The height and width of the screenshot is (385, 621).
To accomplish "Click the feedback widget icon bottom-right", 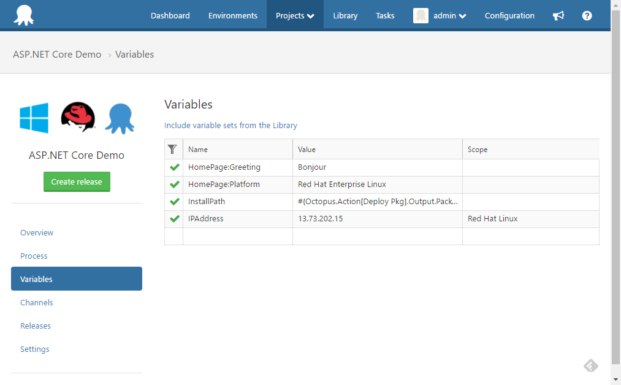I will 590,366.
